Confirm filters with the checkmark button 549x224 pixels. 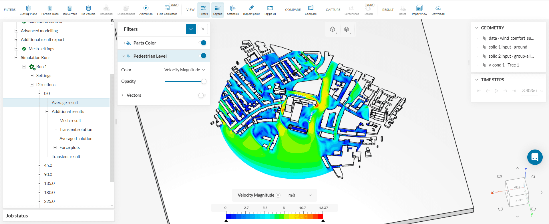click(x=191, y=29)
